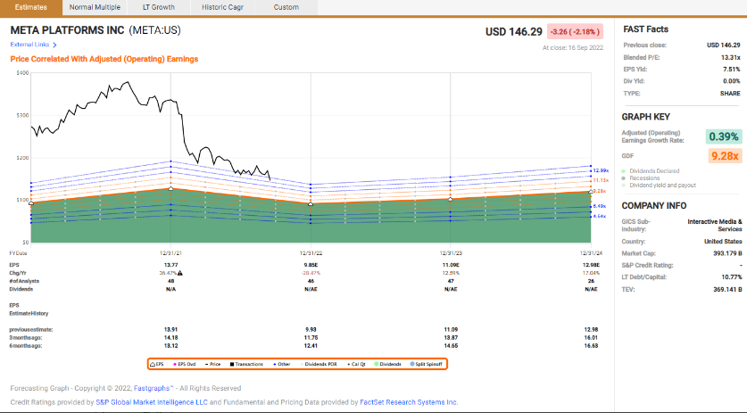This screenshot has width=747, height=413.
Task: Toggle Cal Qt legend item
Action: 356,364
